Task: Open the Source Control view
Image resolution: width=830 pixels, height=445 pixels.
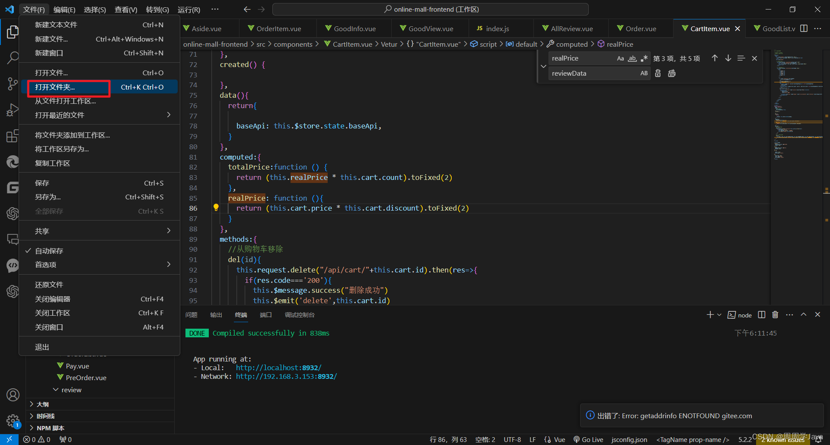Action: (13, 84)
